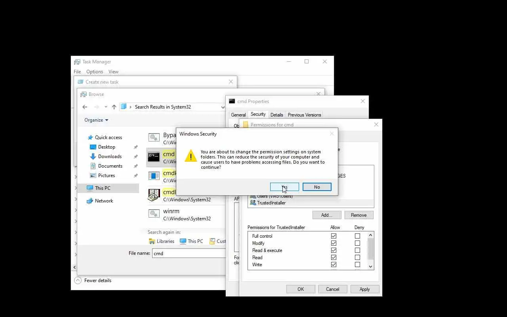Click the folder icon in Permissions for cmd title
Viewport: 507px width, 317px height.
246,125
